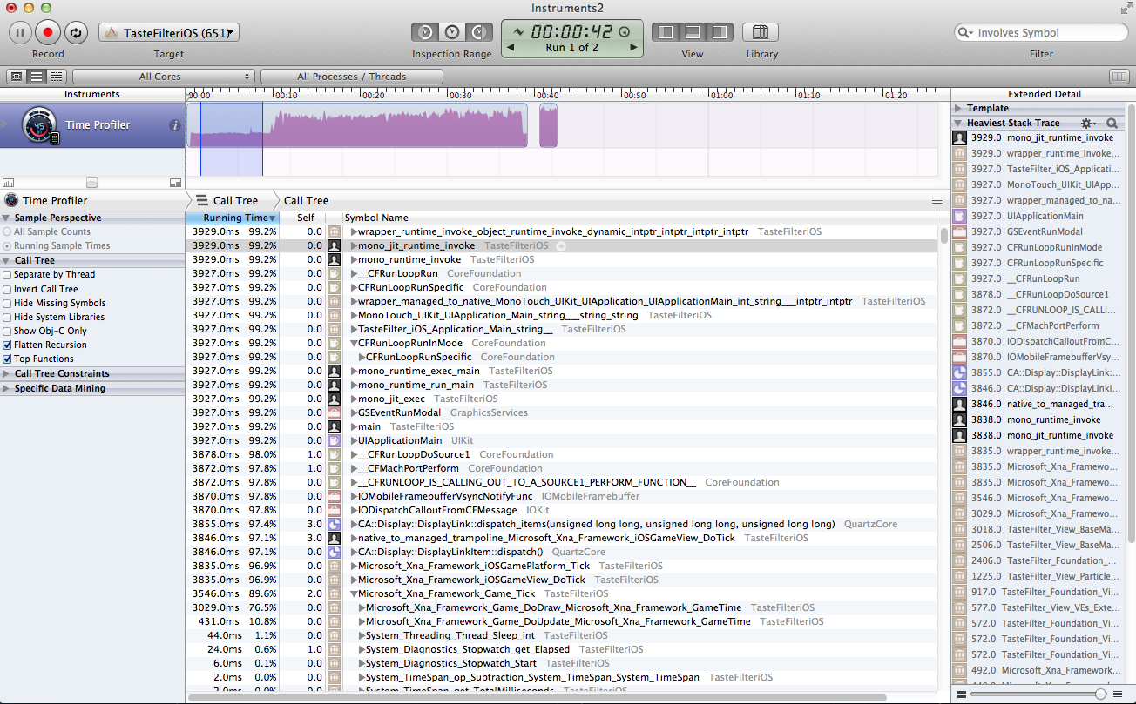
Task: Enable Separate by Thread checkbox
Action: tap(8, 275)
